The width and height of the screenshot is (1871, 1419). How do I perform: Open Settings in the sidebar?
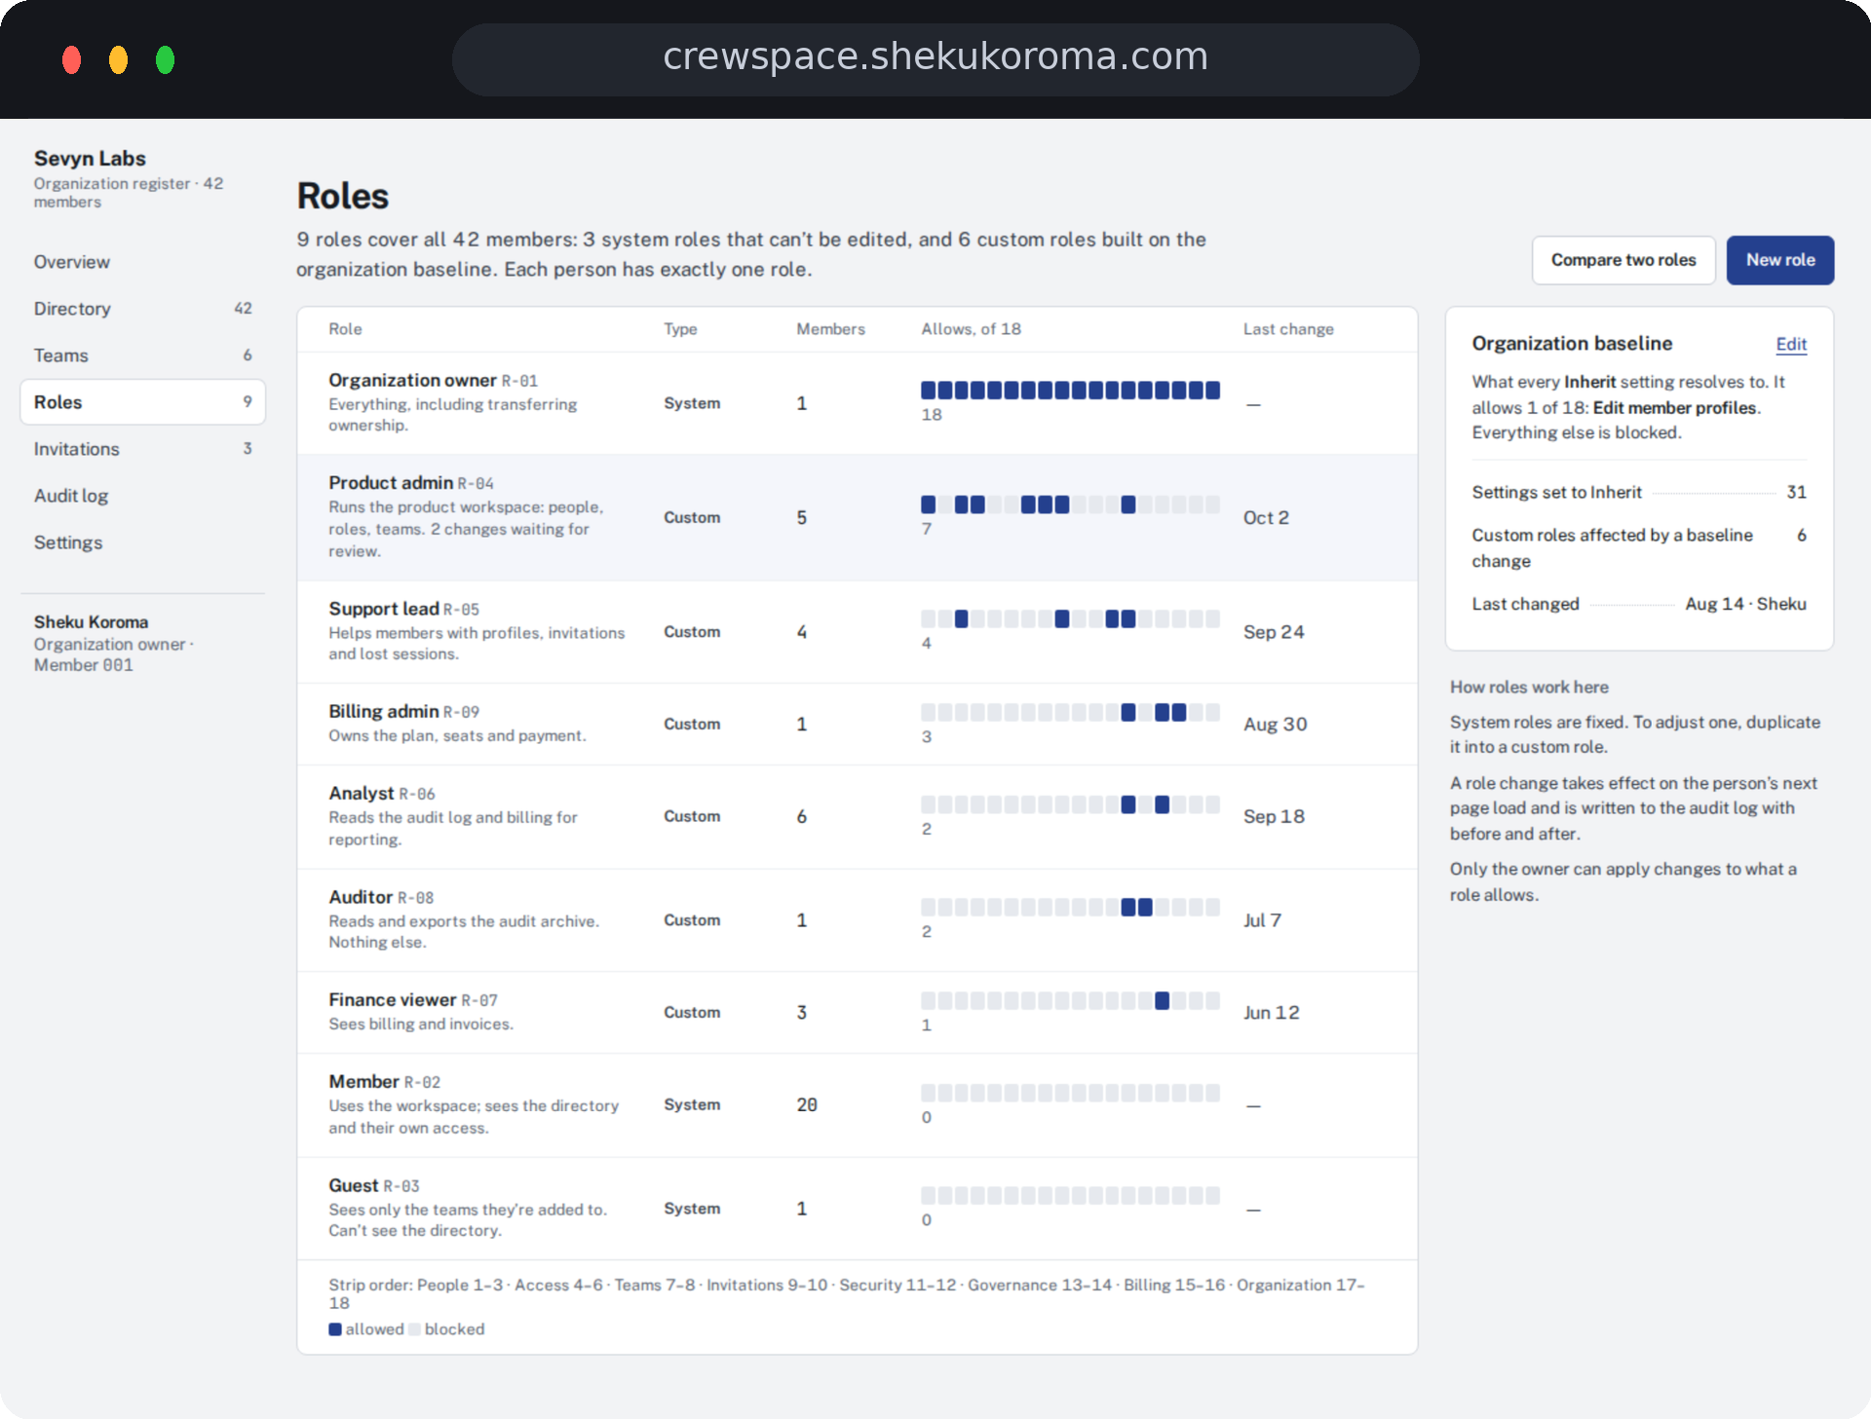point(142,542)
